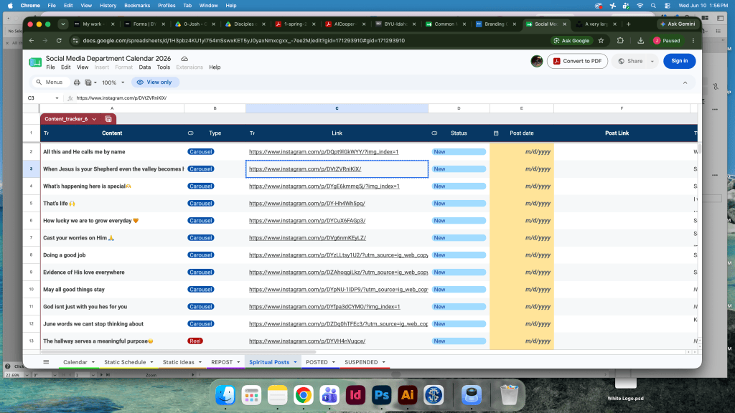Click the table view icon beside Content_tracker_6
The width and height of the screenshot is (735, 413).
[108, 119]
